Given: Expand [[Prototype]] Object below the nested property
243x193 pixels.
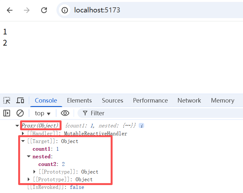Looking at the screenshot, I should (29, 179).
